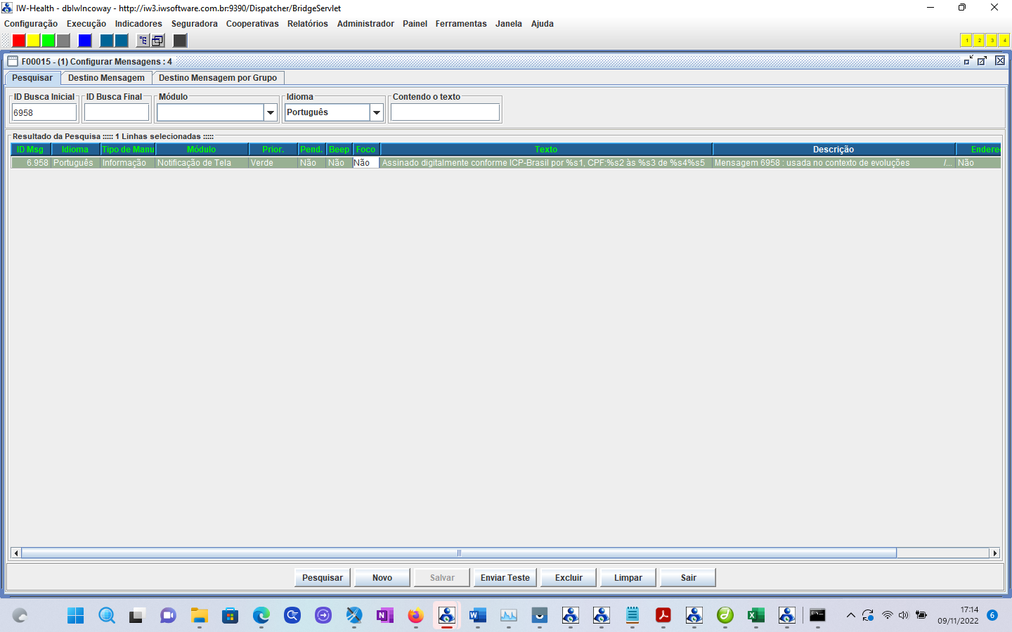Switch to the Destino Mensagem tab

(106, 78)
